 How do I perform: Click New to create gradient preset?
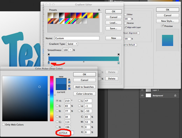[x=113, y=38]
